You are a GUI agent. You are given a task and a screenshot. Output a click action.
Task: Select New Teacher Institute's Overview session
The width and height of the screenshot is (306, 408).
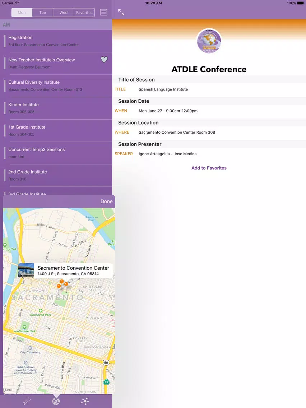(56, 63)
